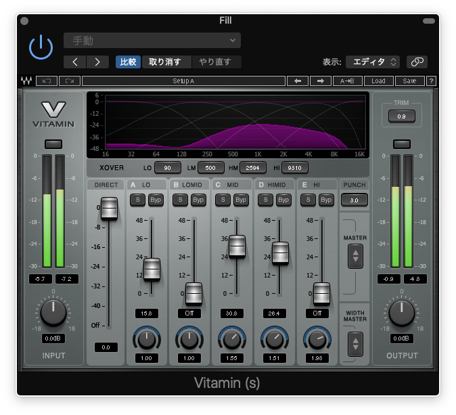Open the preset dropdown showing 手動
The image size is (456, 415).
[152, 41]
